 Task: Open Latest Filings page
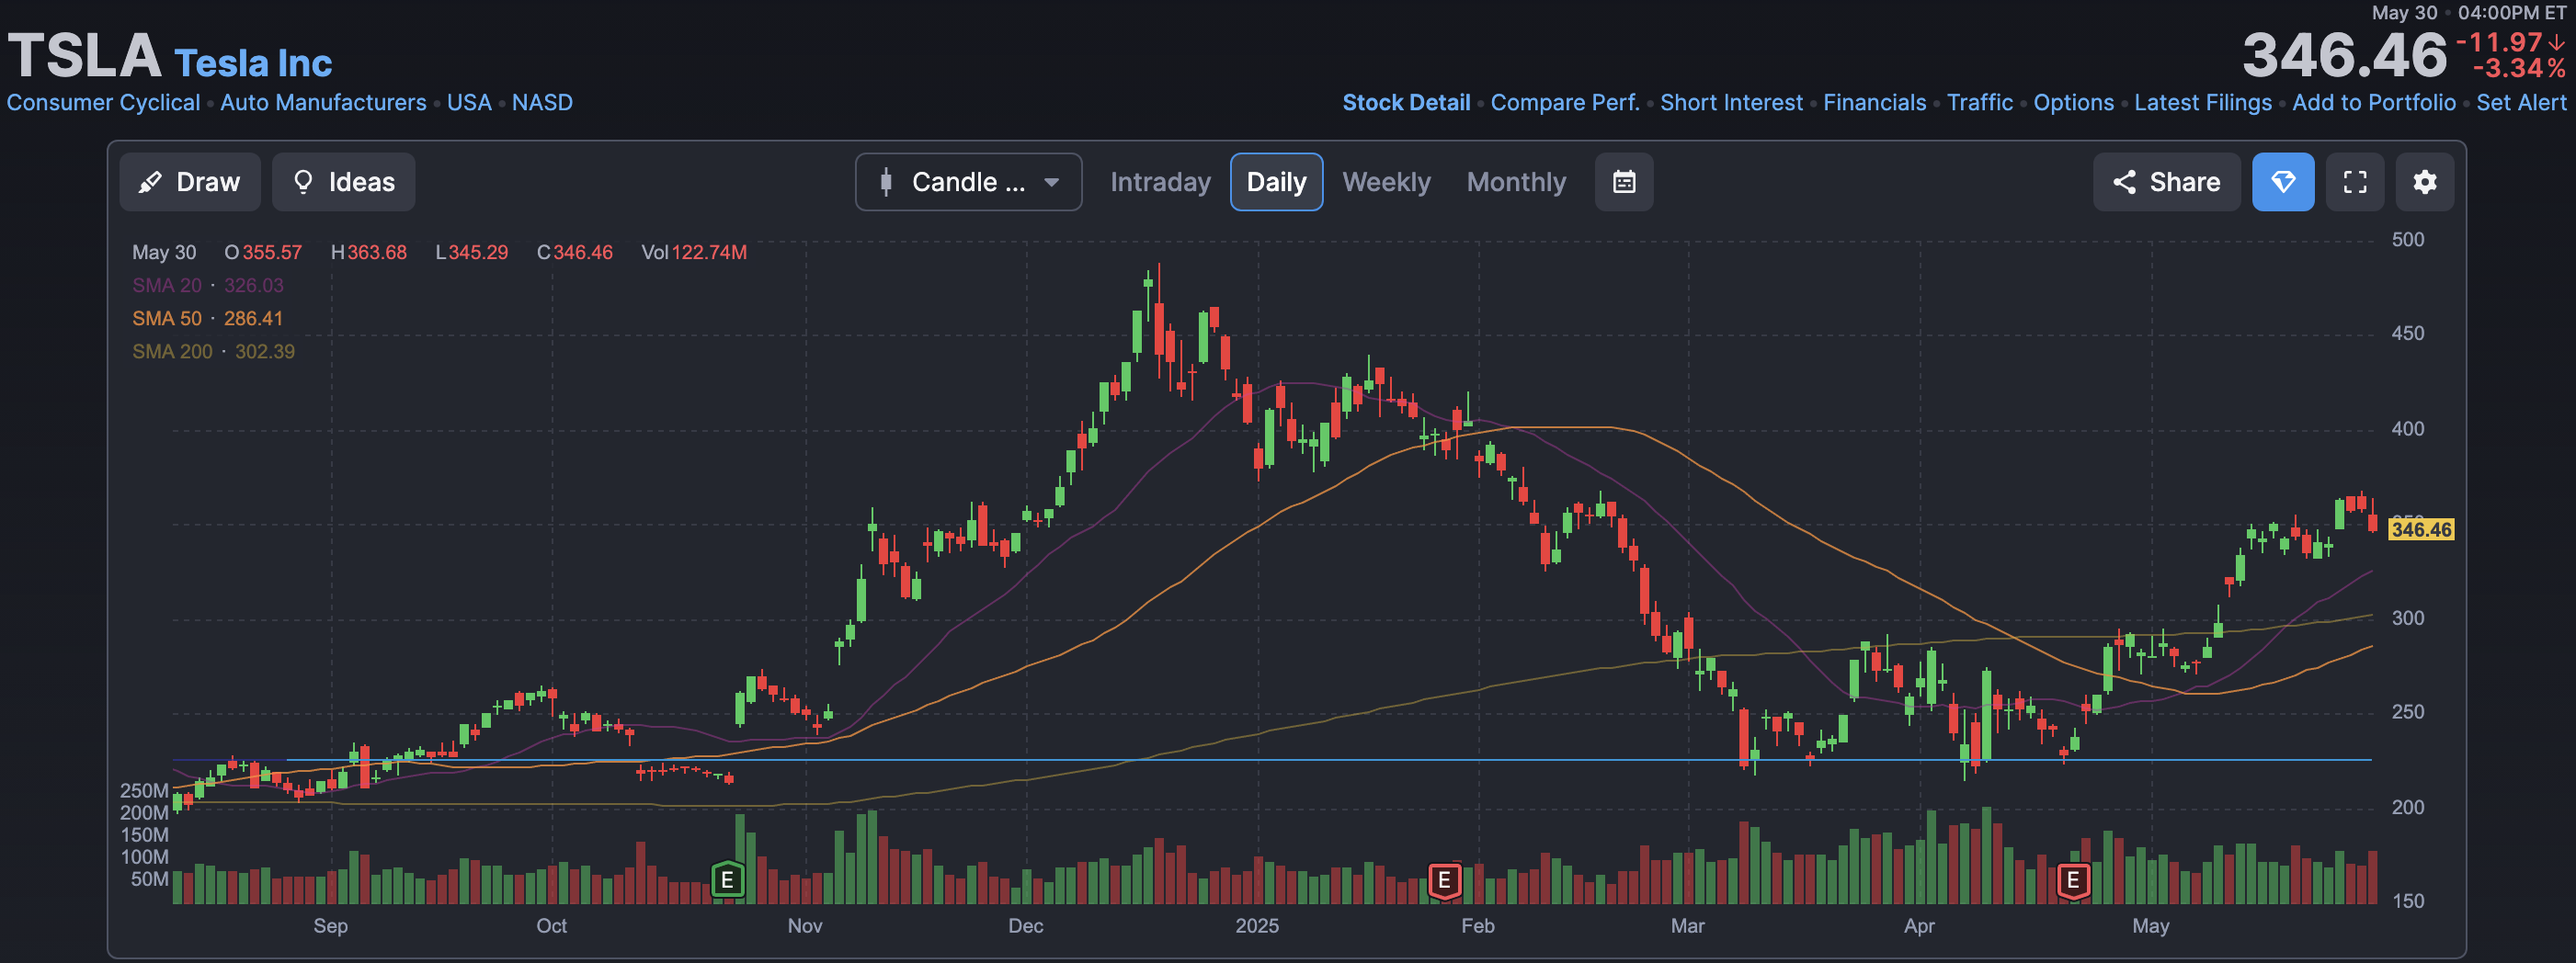[x=2203, y=103]
